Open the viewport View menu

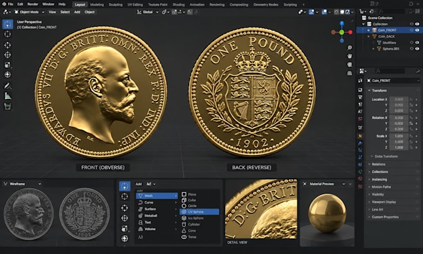click(52, 12)
